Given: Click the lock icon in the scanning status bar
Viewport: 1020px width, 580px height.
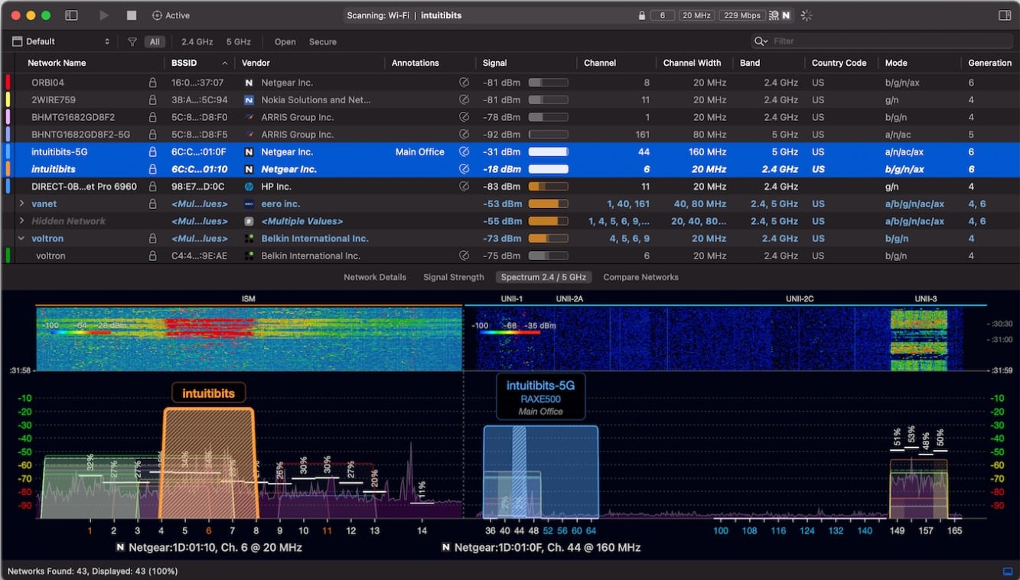Looking at the screenshot, I should (x=641, y=15).
